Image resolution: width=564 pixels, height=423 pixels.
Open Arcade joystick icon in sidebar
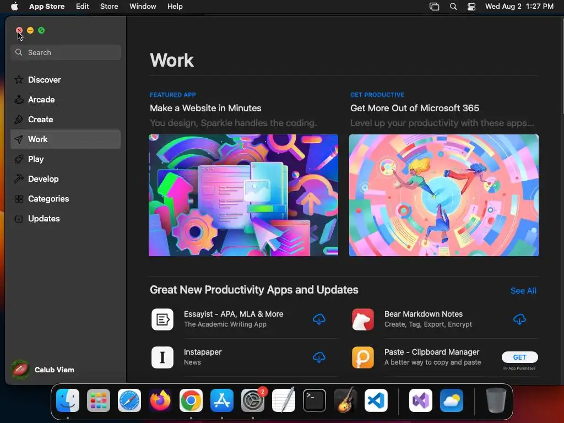(x=19, y=100)
